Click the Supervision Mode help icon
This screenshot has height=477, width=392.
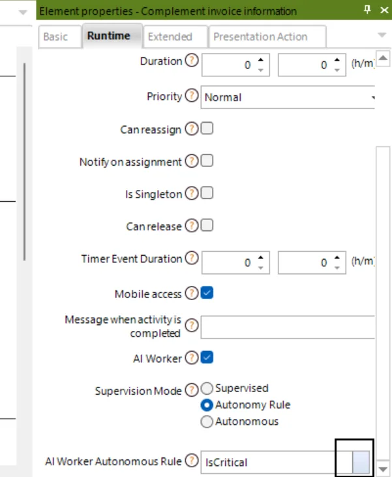coord(192,390)
